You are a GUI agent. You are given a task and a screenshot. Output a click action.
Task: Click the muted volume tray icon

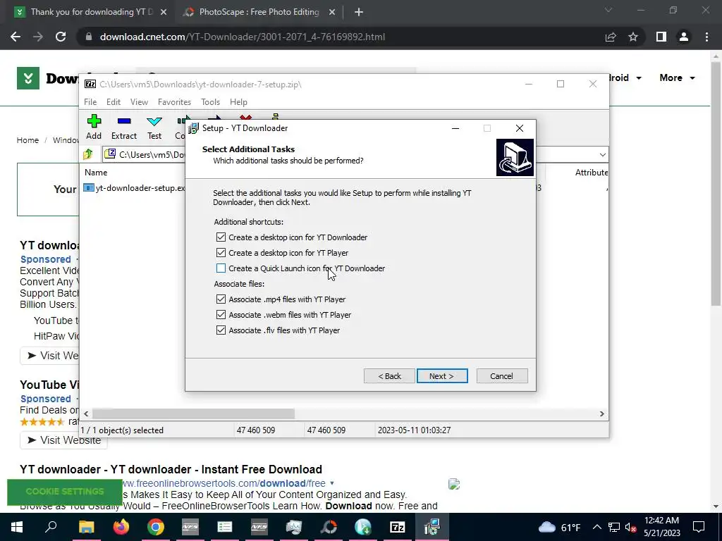(630, 527)
